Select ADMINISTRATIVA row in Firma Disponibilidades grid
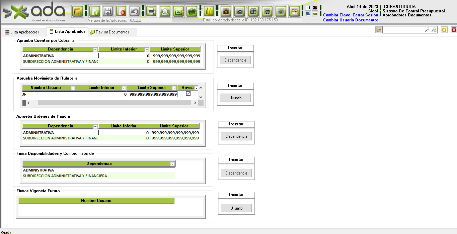This screenshot has height=234, width=457. 99,170
